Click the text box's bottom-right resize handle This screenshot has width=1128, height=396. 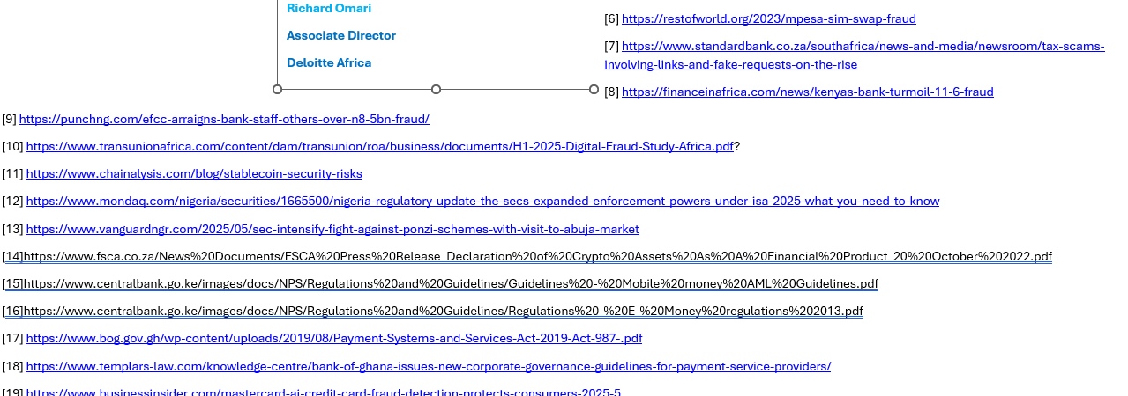click(594, 90)
